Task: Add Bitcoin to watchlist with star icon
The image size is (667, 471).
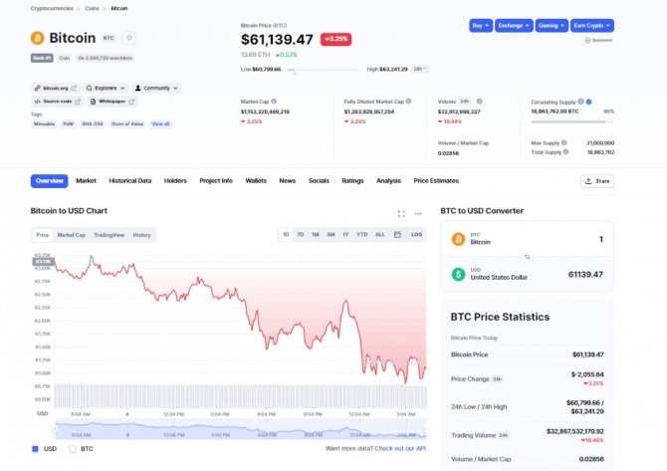Action: (128, 38)
